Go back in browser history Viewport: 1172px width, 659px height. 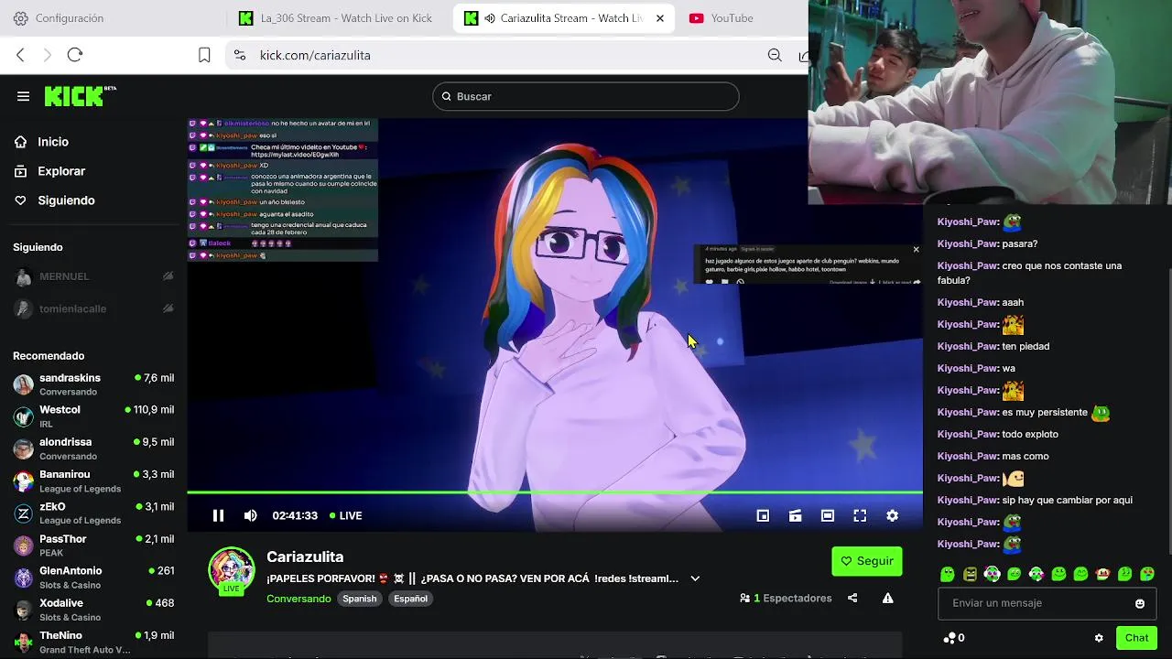pos(20,55)
